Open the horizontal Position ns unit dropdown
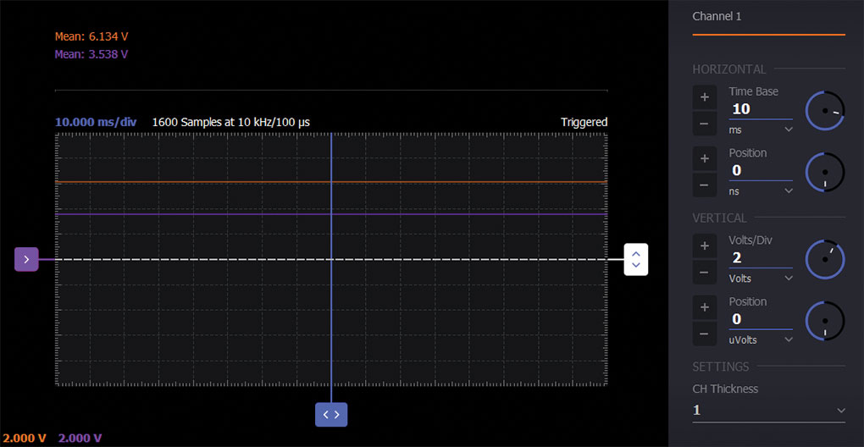864x447 pixels. click(761, 191)
